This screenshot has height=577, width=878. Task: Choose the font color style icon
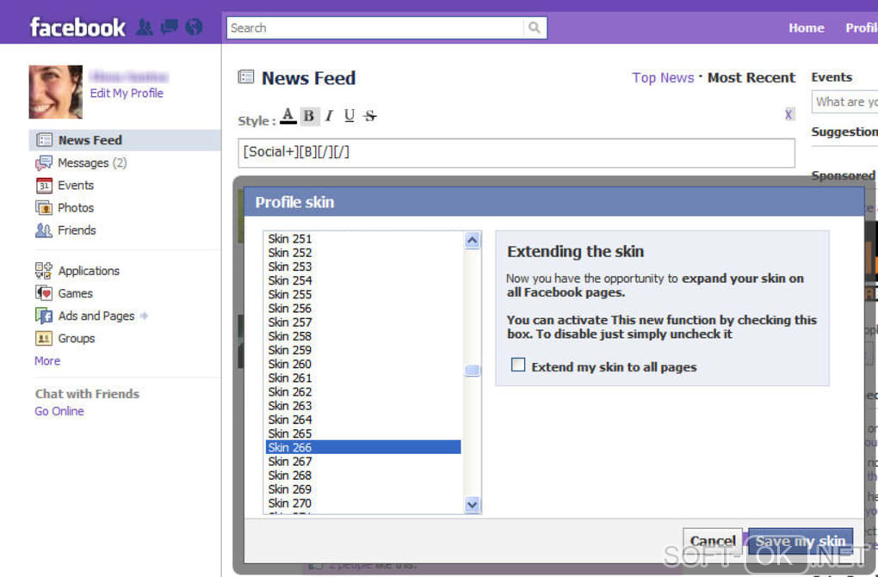288,116
